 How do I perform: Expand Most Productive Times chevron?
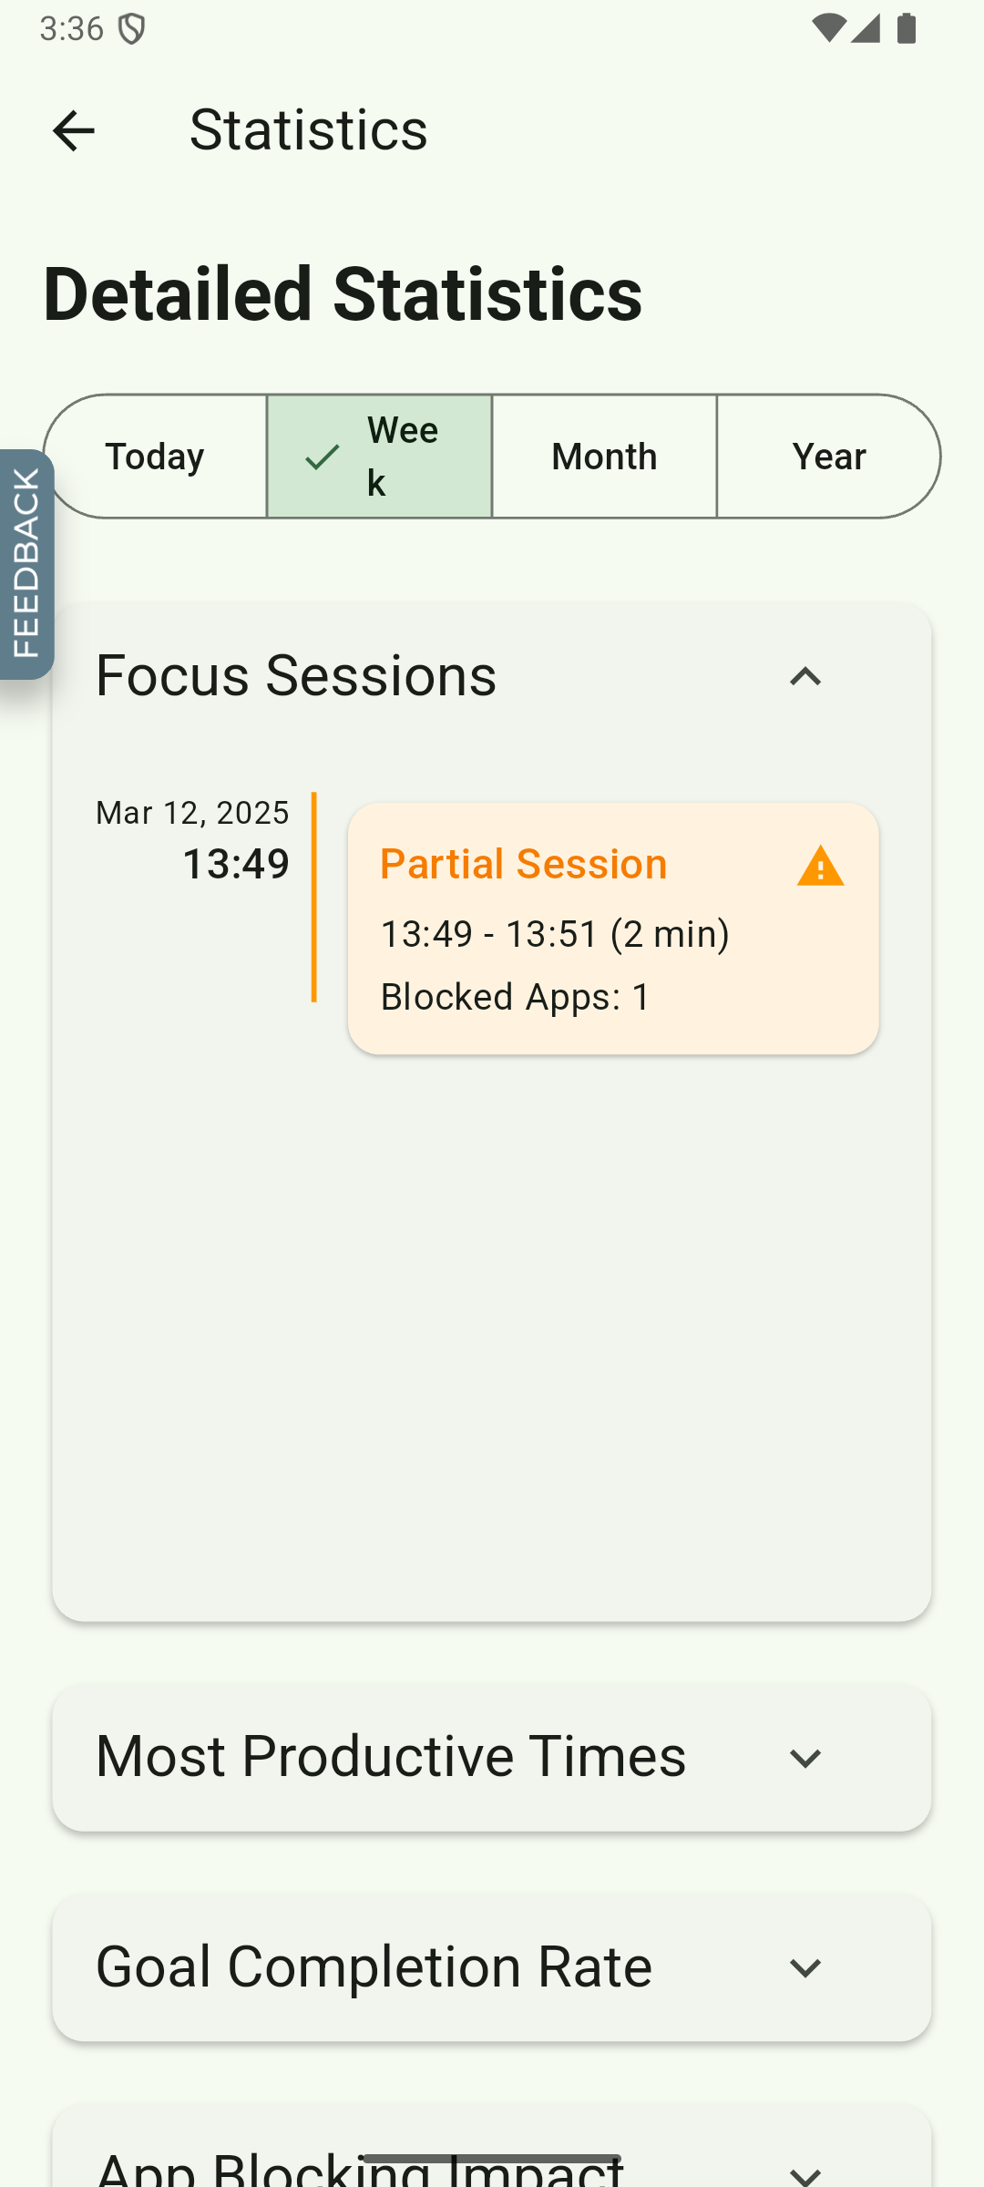pyautogui.click(x=805, y=1759)
